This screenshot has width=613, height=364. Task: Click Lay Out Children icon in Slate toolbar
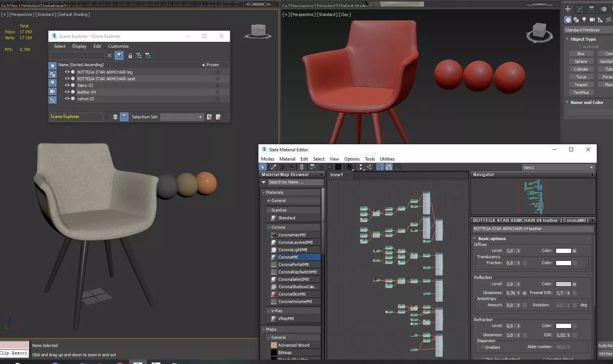369,167
